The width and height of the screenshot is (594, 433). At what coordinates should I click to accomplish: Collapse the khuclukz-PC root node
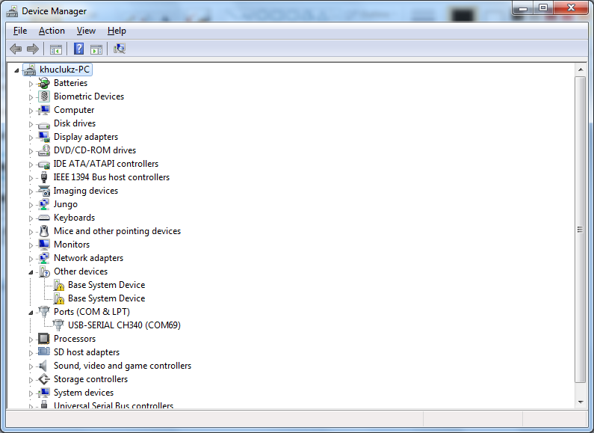click(16, 70)
